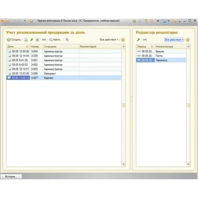Click the round back navigation button in the title bar

[x=2, y=21]
